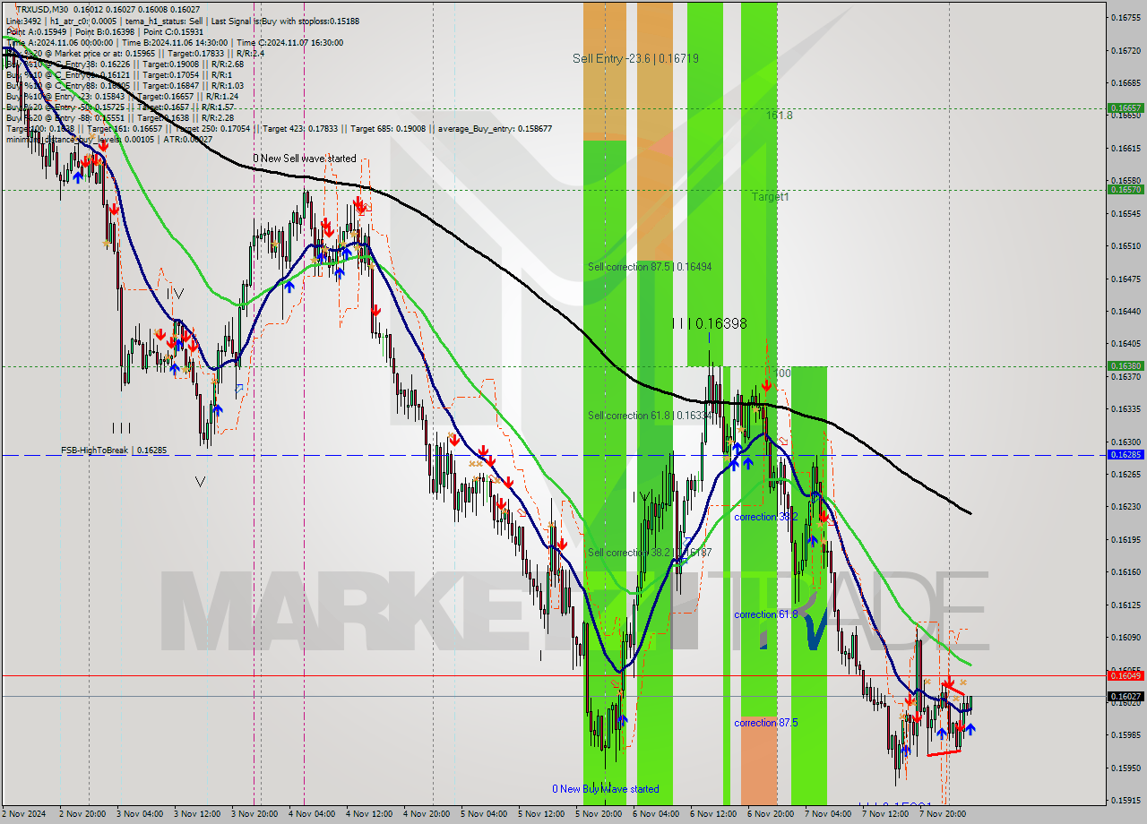
Task: Click the '6 Nov 04:00' time axis label
Action: pos(655,814)
